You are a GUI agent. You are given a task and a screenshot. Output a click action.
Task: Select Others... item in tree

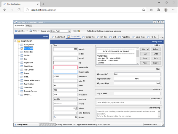[x=28, y=95]
